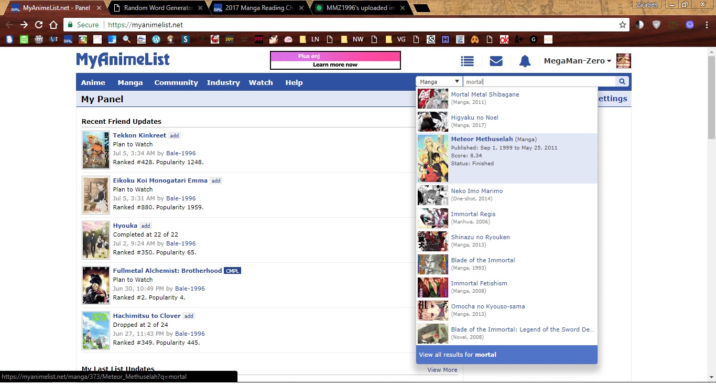The image size is (716, 384).
Task: Add Hachimitsu to Clover to list
Action: pos(189,316)
